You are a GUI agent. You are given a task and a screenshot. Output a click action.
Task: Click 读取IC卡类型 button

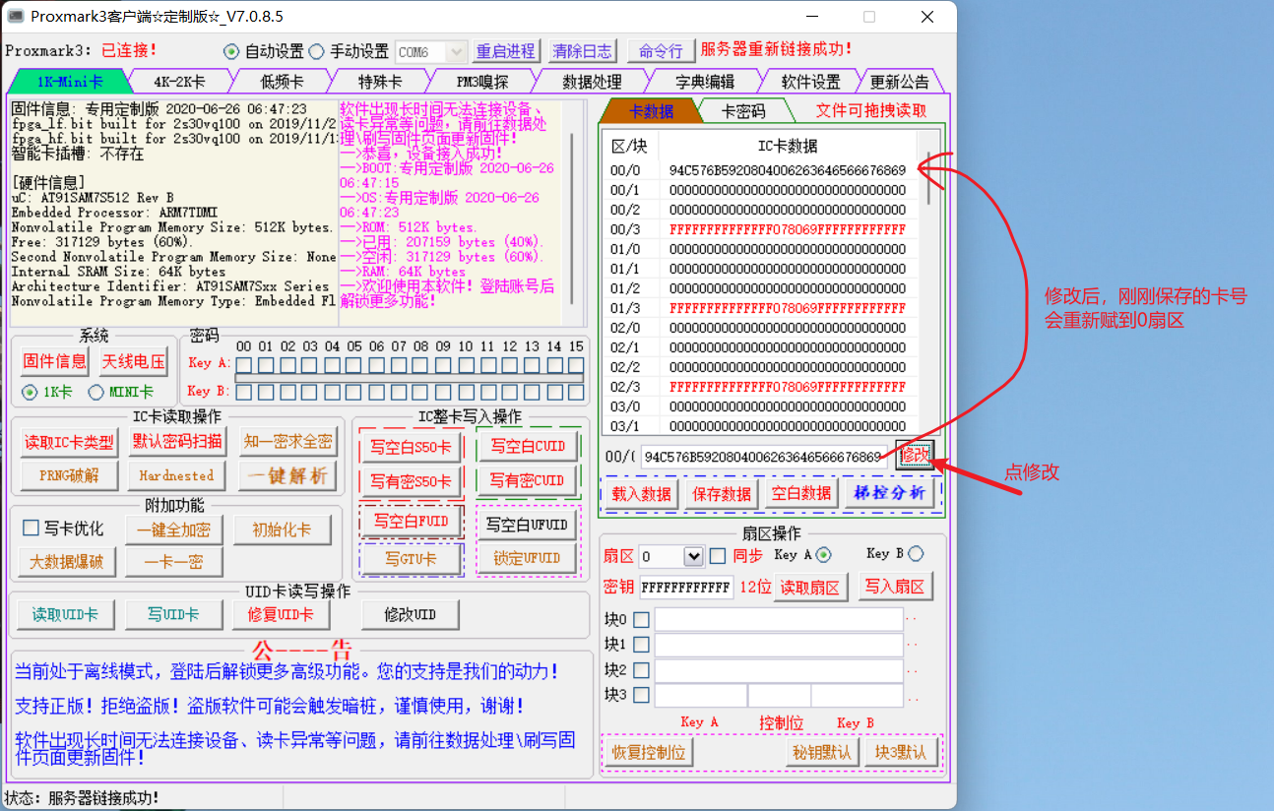[69, 442]
